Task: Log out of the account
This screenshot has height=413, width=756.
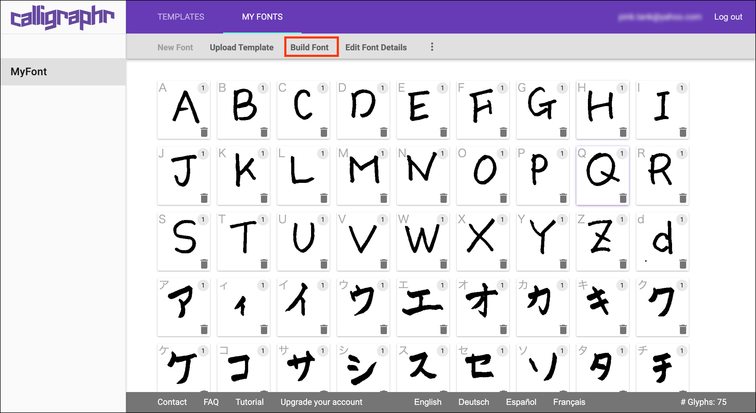Action: point(728,17)
